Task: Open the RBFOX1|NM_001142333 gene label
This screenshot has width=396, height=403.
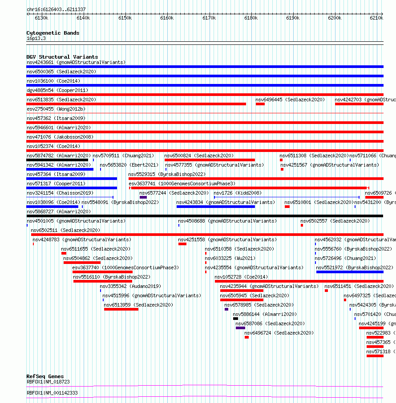Action: [52, 393]
